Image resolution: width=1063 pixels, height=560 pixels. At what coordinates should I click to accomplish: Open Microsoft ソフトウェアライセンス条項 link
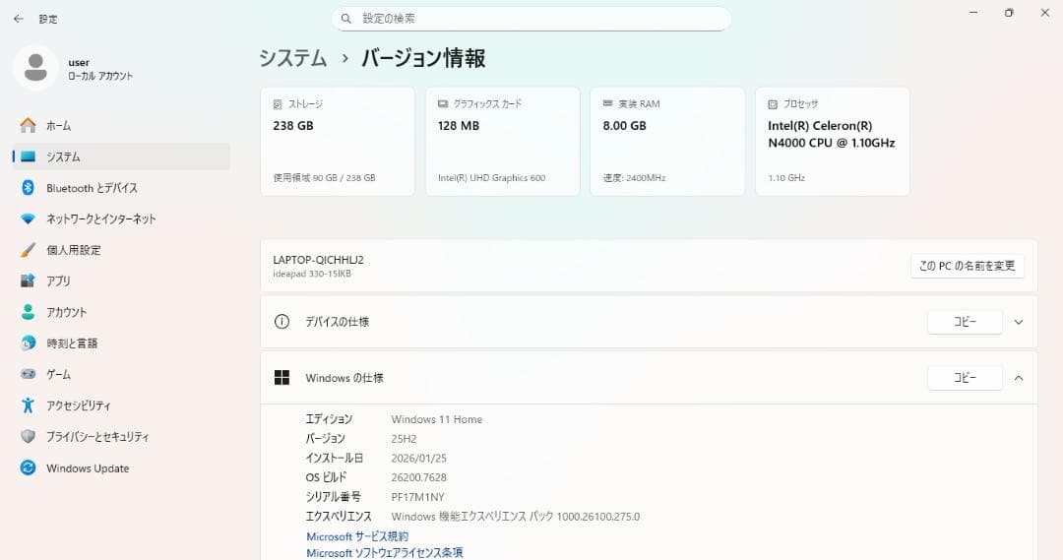coord(385,552)
